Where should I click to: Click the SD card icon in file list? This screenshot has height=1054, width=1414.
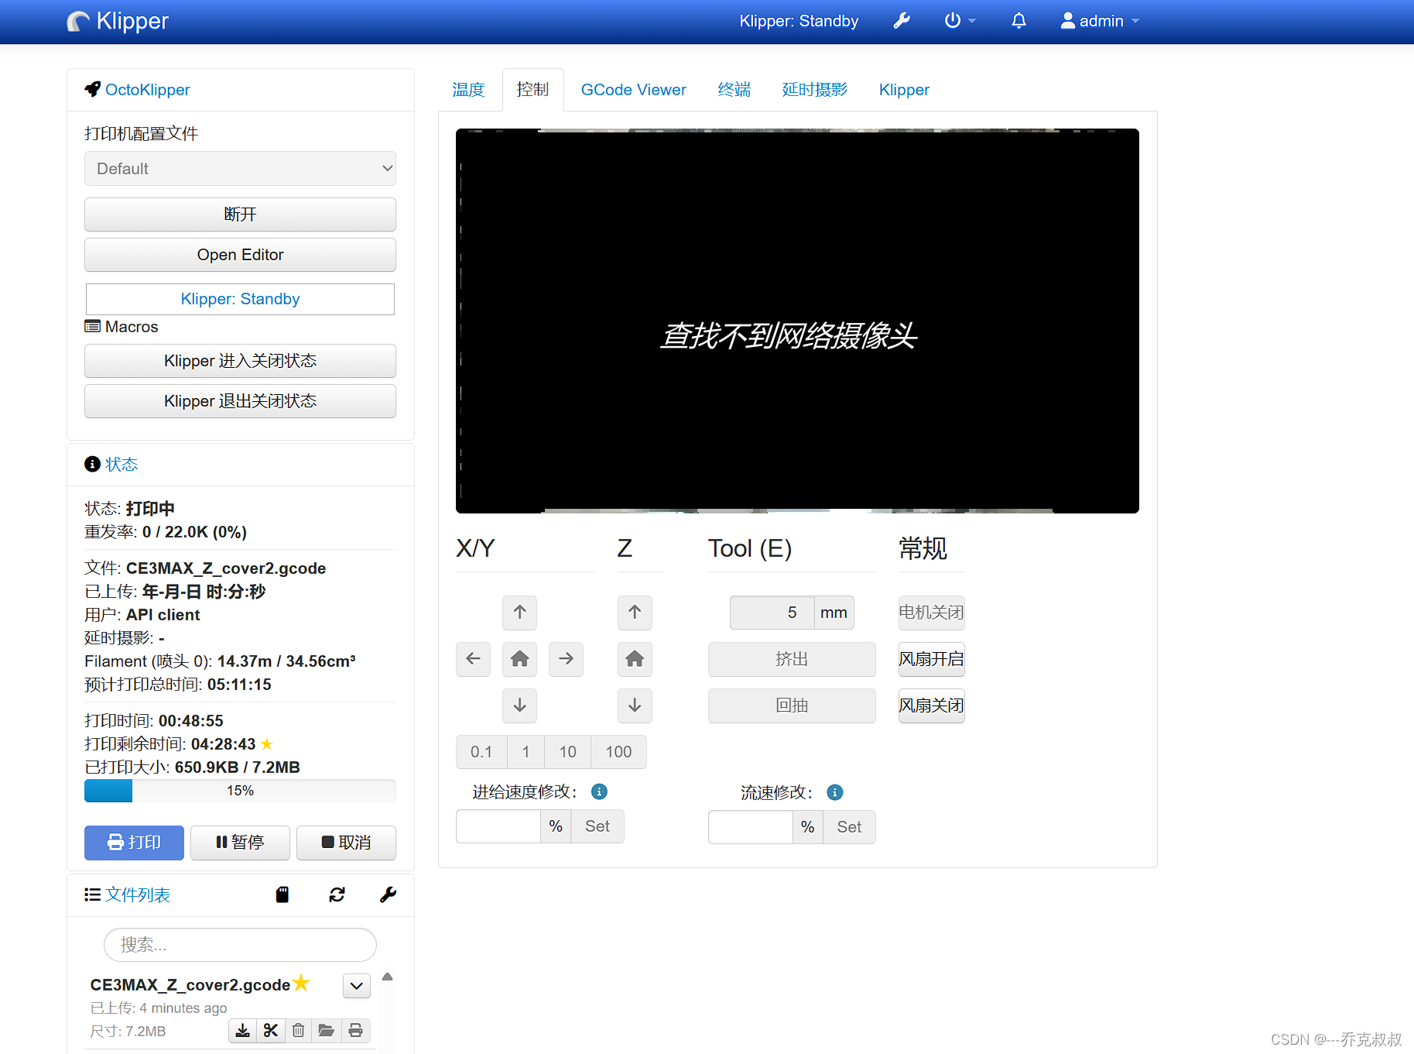pyautogui.click(x=282, y=894)
